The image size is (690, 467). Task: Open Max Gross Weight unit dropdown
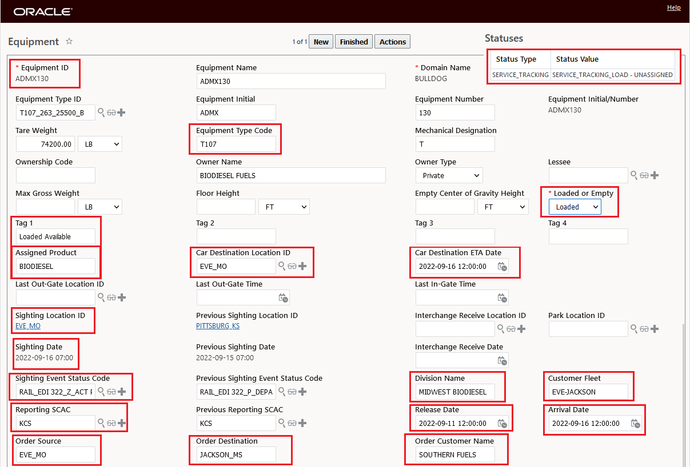[x=100, y=207]
